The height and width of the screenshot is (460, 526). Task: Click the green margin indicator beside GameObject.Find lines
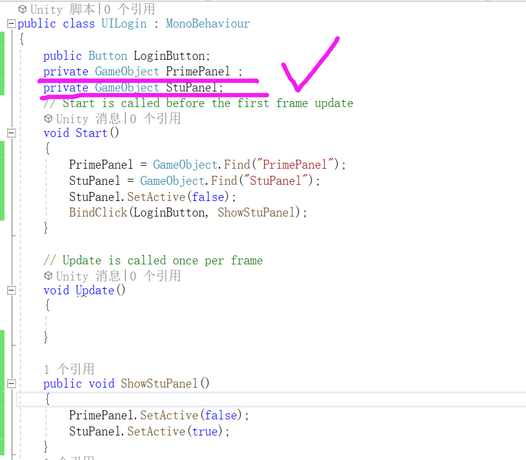(2, 172)
